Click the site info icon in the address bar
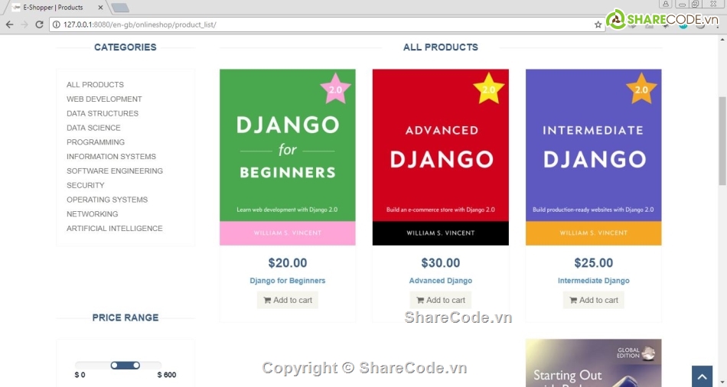 coord(56,24)
